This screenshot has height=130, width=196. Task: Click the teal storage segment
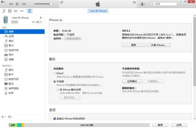[19, 125]
